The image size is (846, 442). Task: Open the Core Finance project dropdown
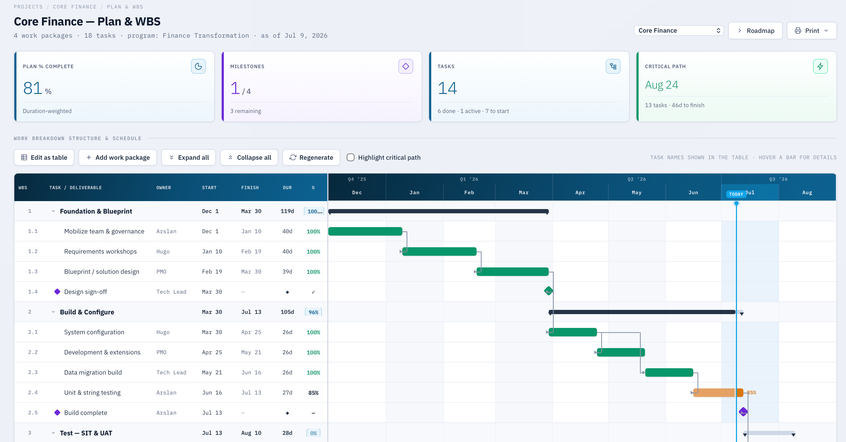(678, 31)
